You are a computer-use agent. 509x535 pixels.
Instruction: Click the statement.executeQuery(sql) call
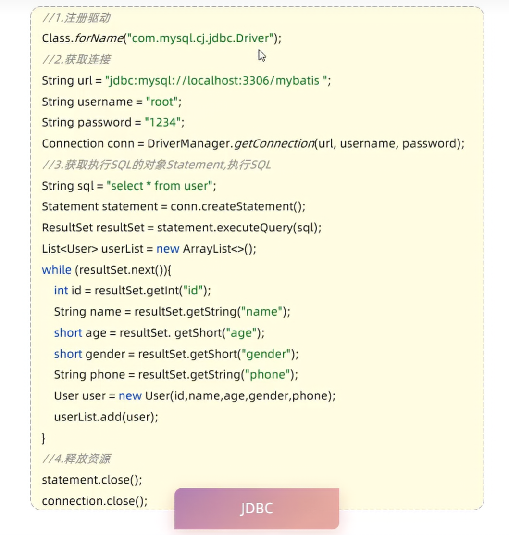(239, 228)
